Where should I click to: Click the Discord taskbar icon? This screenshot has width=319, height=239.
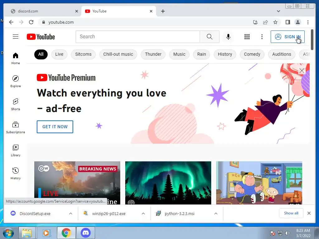[86, 233]
